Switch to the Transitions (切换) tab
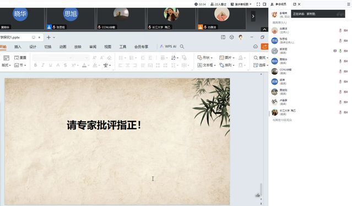352x206 pixels. (x=48, y=47)
